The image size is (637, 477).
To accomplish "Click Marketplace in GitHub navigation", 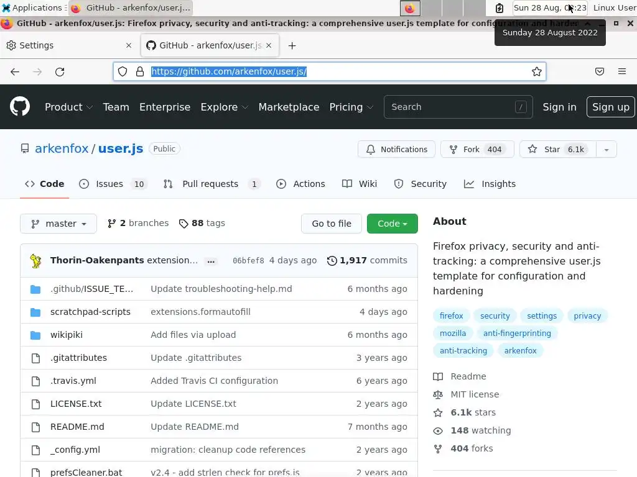I will click(x=289, y=107).
